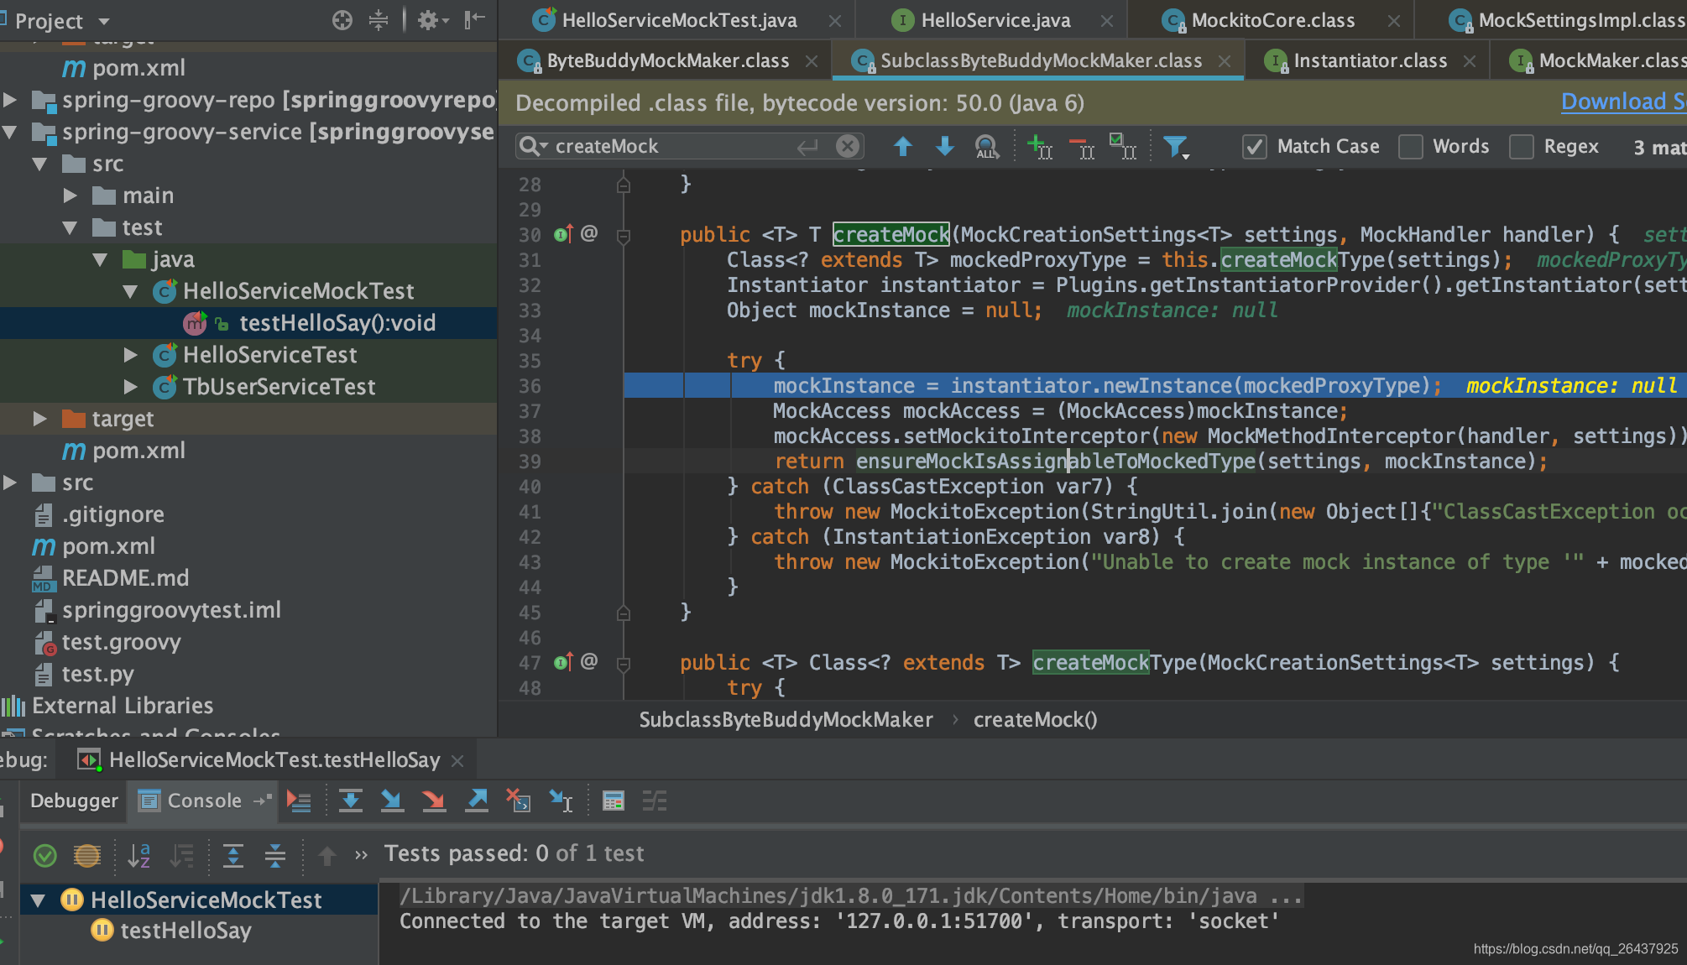Open createMock() in the breadcrumb bar
The width and height of the screenshot is (1687, 965).
[1035, 719]
